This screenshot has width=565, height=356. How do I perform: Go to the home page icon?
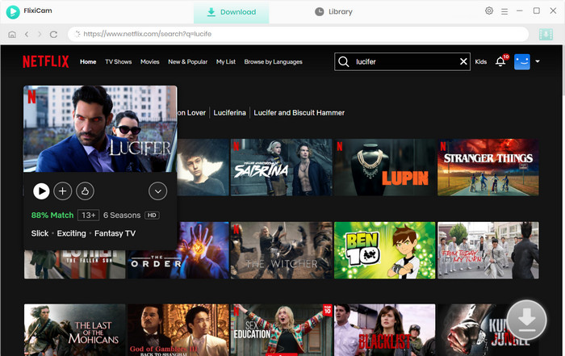click(x=12, y=34)
